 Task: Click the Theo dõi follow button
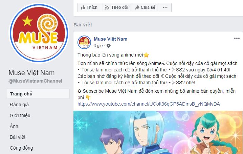pyautogui.click(x=116, y=7)
